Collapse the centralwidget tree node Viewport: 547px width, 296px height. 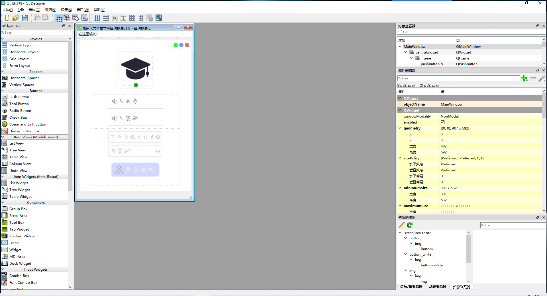(x=406, y=52)
